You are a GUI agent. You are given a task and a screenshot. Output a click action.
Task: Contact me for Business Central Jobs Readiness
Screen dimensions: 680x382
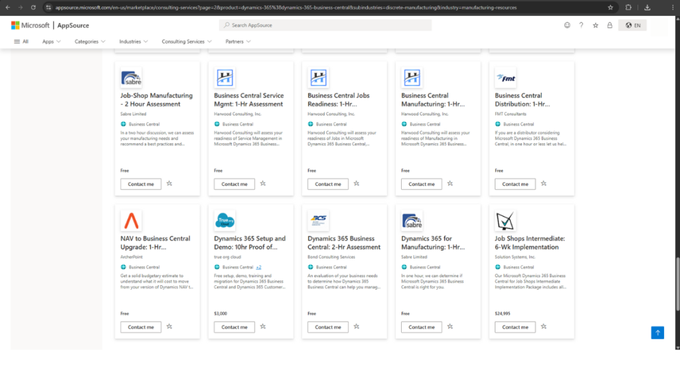pyautogui.click(x=328, y=184)
